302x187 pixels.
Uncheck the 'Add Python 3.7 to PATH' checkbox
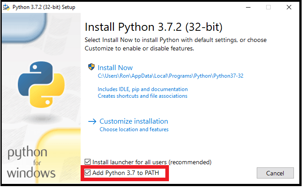point(88,173)
